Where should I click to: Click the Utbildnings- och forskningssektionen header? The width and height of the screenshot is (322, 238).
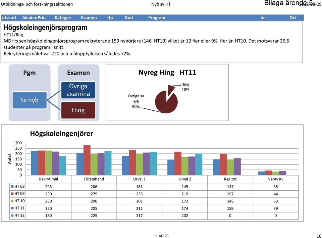pos(37,4)
